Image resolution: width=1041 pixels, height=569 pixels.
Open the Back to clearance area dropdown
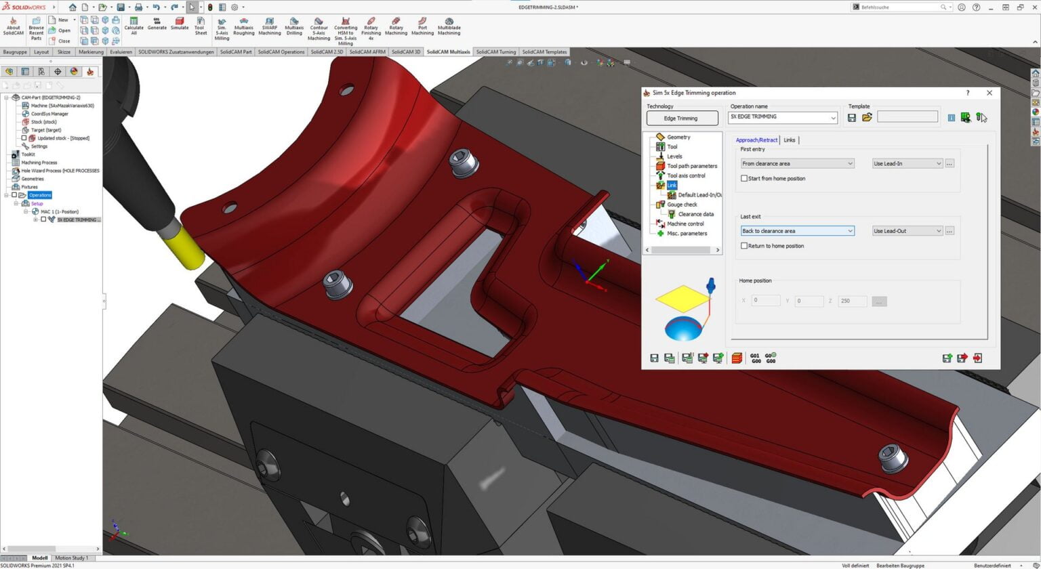[851, 230]
